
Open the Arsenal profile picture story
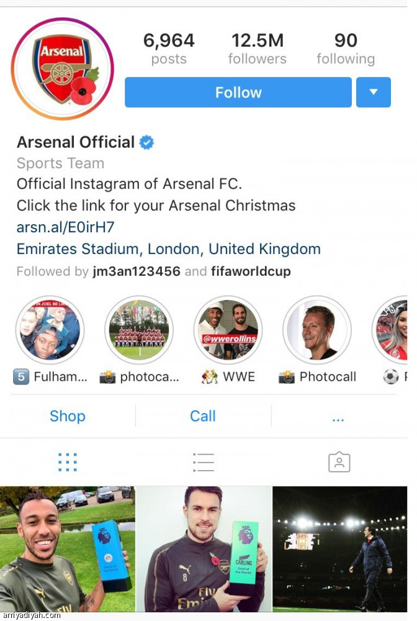pyautogui.click(x=62, y=68)
